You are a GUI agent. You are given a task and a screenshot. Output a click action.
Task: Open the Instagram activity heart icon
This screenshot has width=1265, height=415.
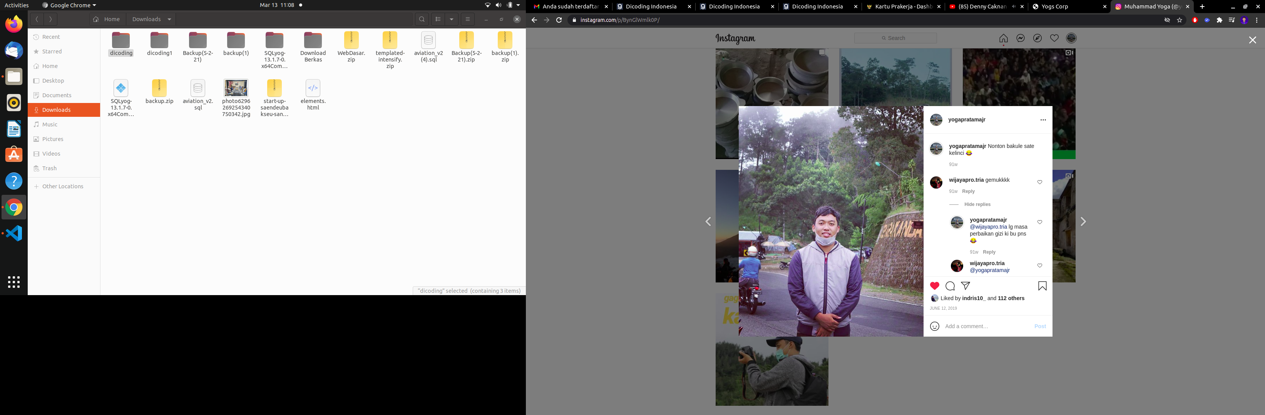pos(1054,38)
